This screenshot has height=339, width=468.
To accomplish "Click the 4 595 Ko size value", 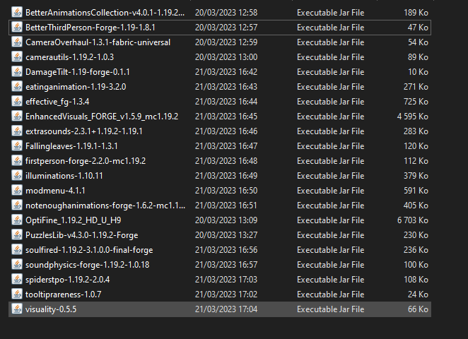I will pos(413,117).
